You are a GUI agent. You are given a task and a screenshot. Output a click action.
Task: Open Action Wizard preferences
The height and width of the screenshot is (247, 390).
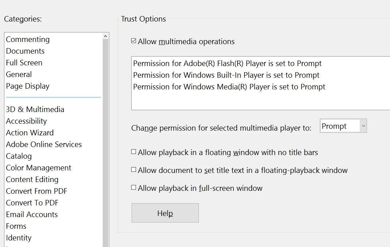click(x=30, y=133)
